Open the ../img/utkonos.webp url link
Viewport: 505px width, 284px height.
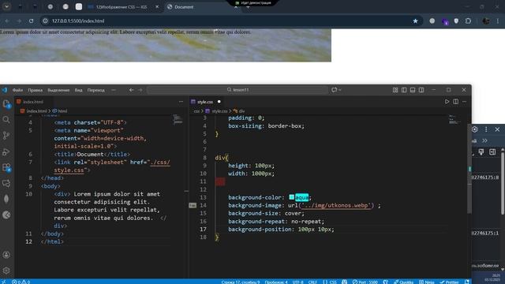coord(337,205)
